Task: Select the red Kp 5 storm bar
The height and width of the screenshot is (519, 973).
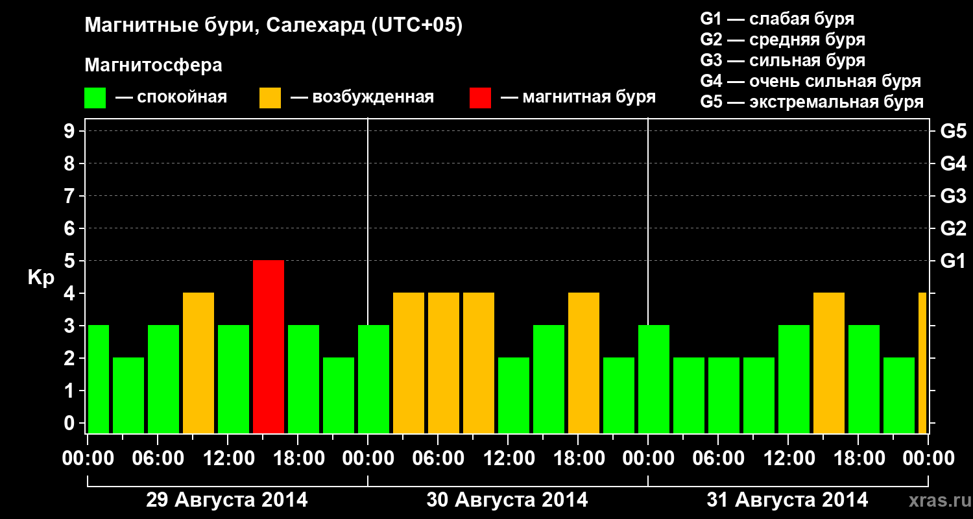Action: (269, 346)
